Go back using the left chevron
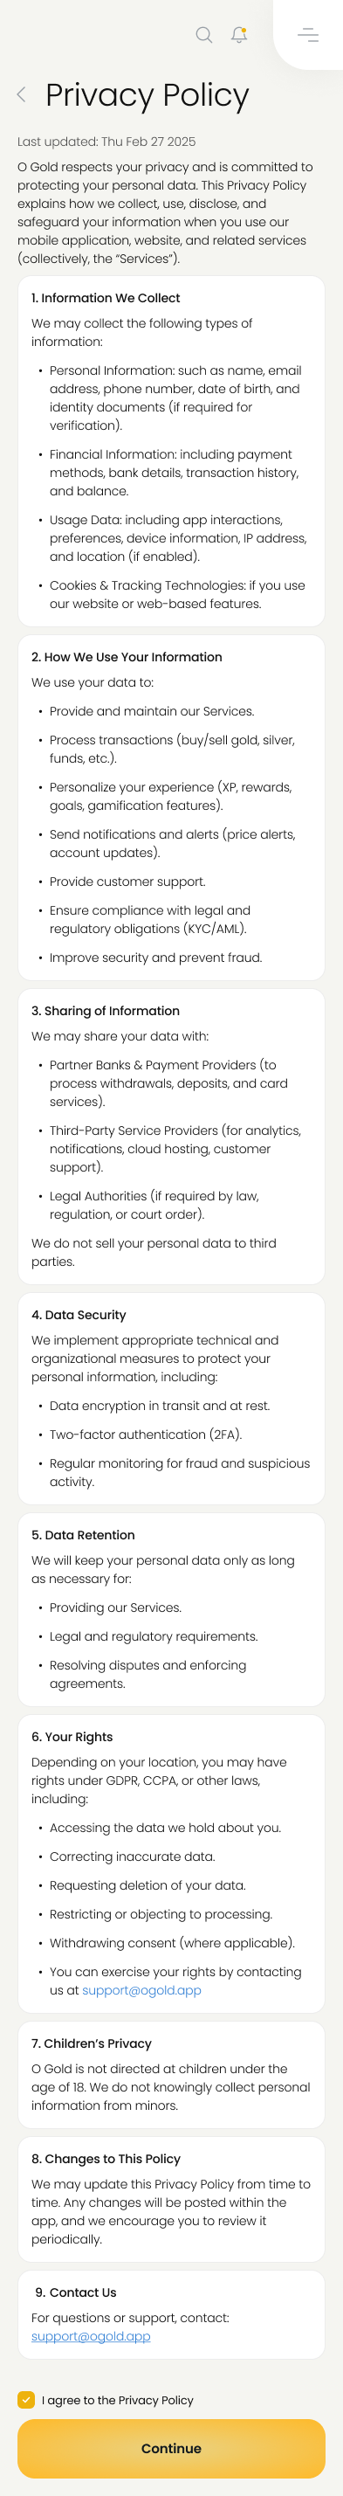The width and height of the screenshot is (343, 2496). click(21, 94)
